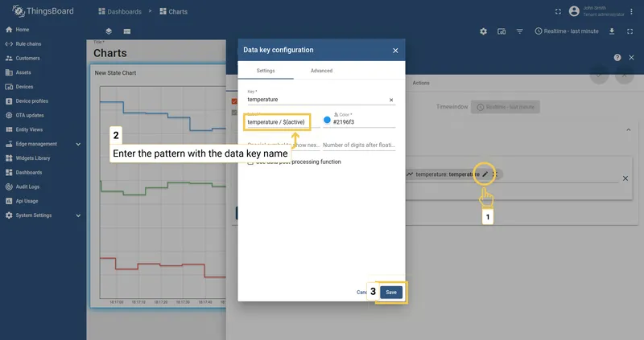Clear the temperature key field
The height and width of the screenshot is (340, 644).
pos(391,100)
